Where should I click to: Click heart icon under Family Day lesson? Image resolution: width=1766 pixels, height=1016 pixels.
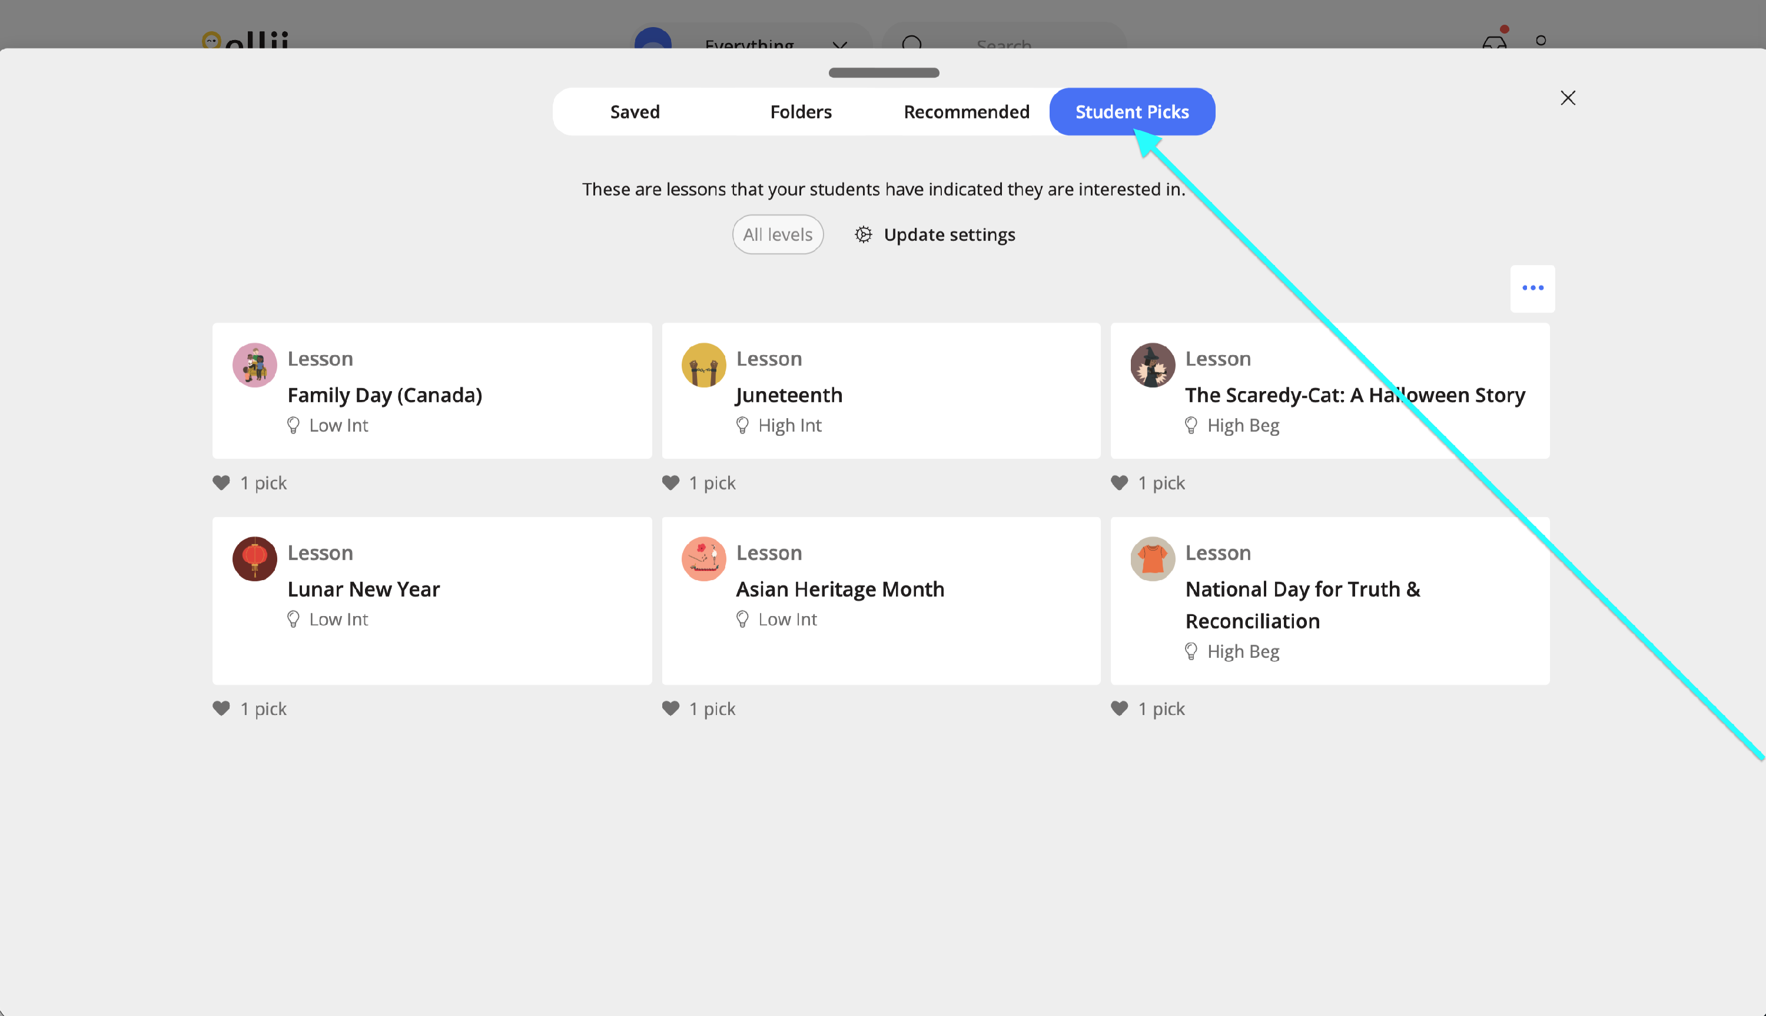point(222,483)
